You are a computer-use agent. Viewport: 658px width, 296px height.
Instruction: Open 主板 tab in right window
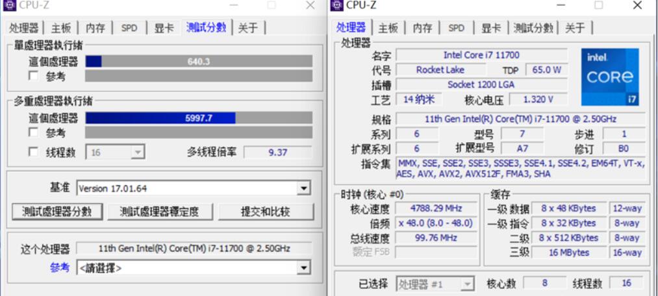pyautogui.click(x=388, y=28)
